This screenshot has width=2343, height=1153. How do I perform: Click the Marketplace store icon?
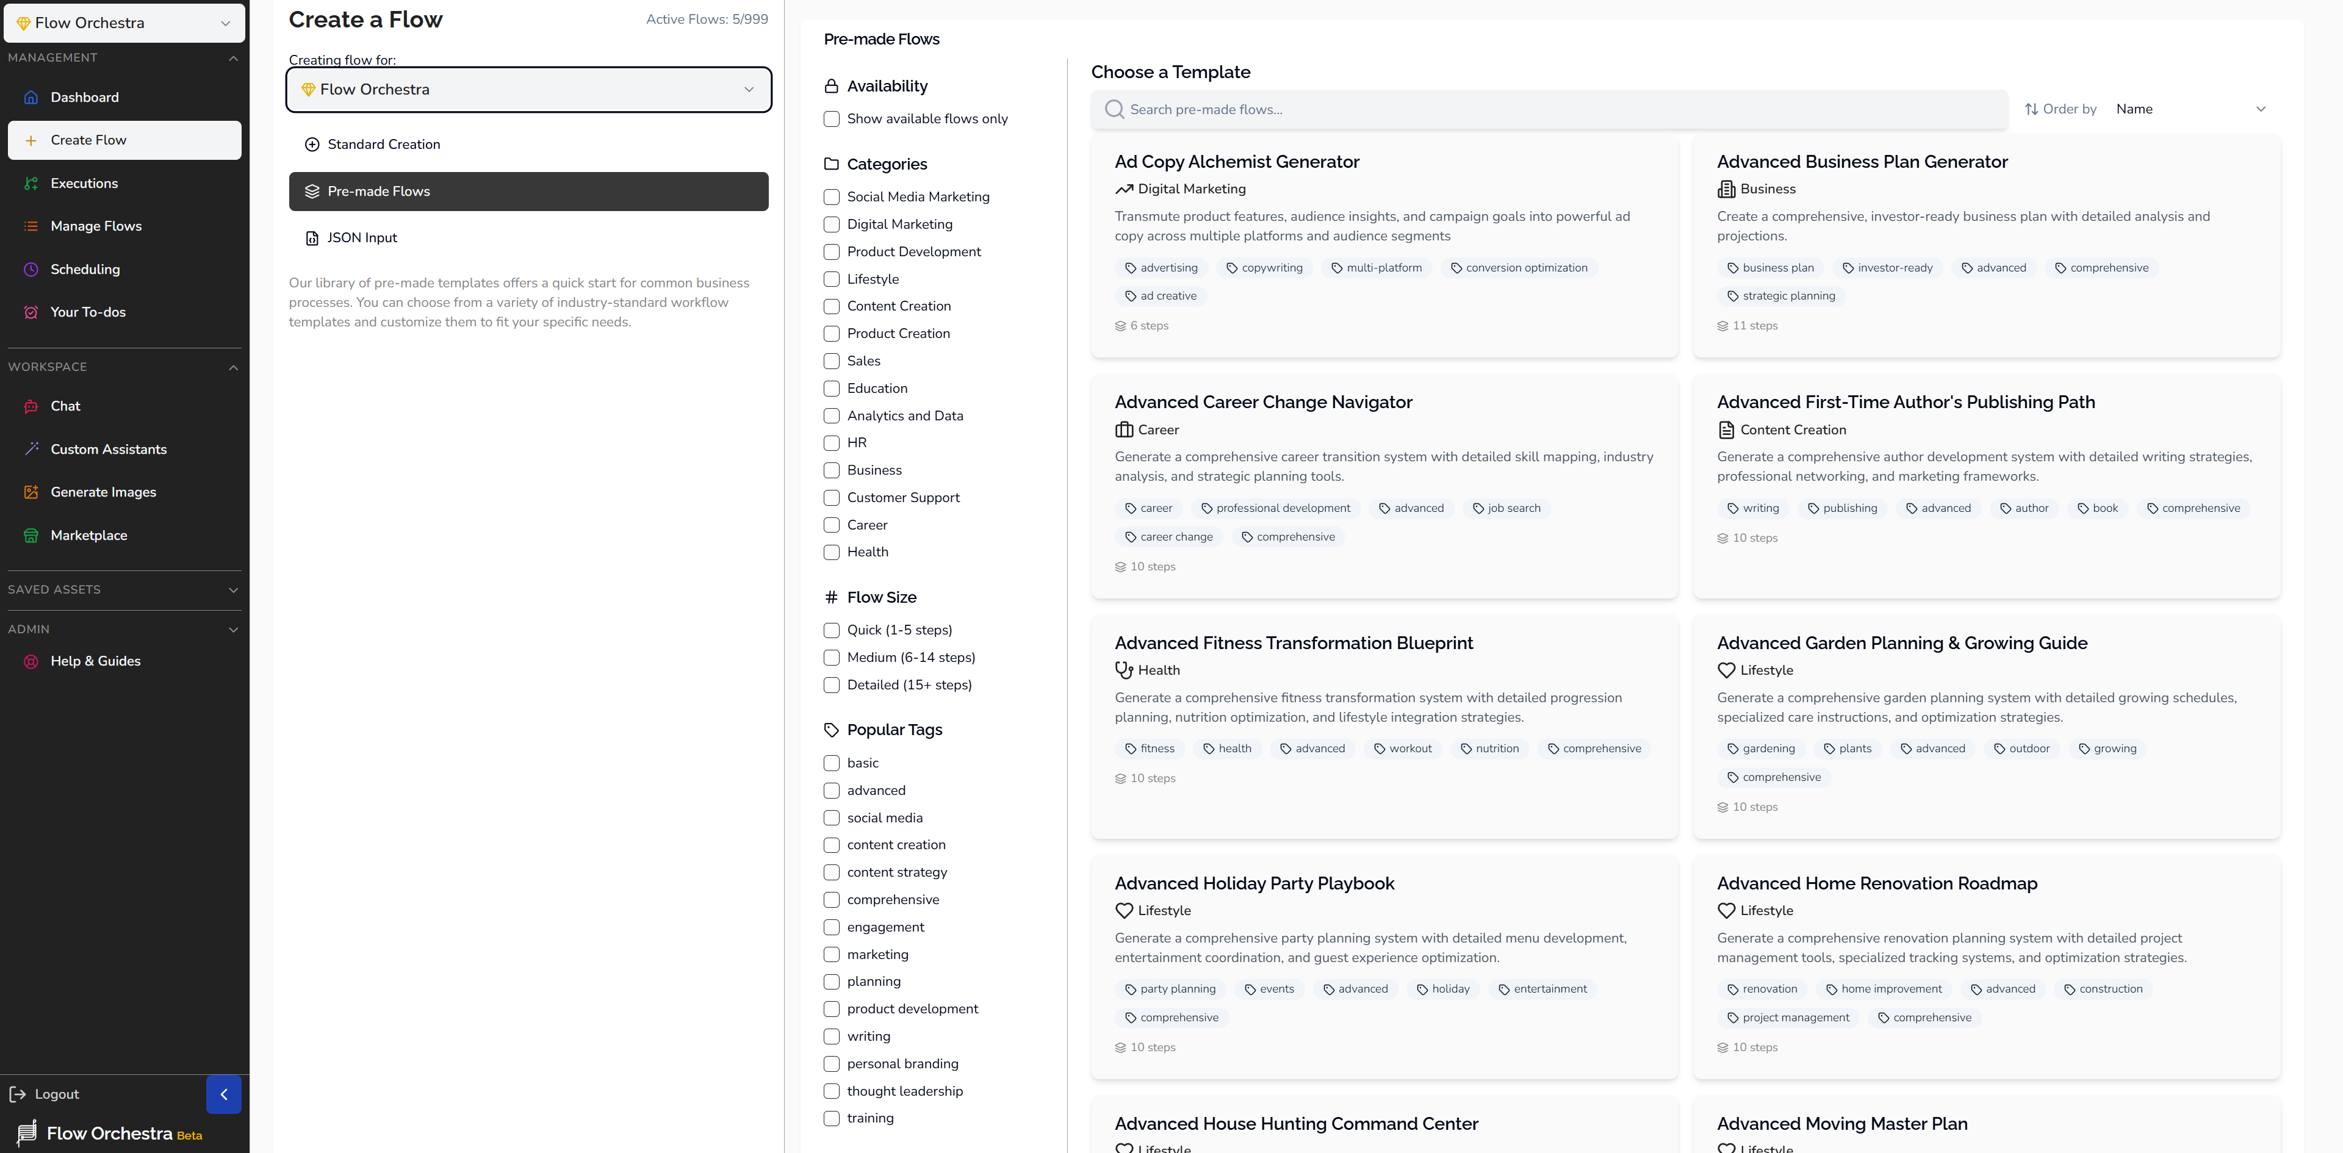pyautogui.click(x=31, y=536)
